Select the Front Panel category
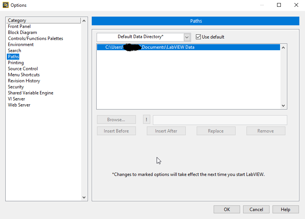This screenshot has width=305, height=219. (x=19, y=26)
